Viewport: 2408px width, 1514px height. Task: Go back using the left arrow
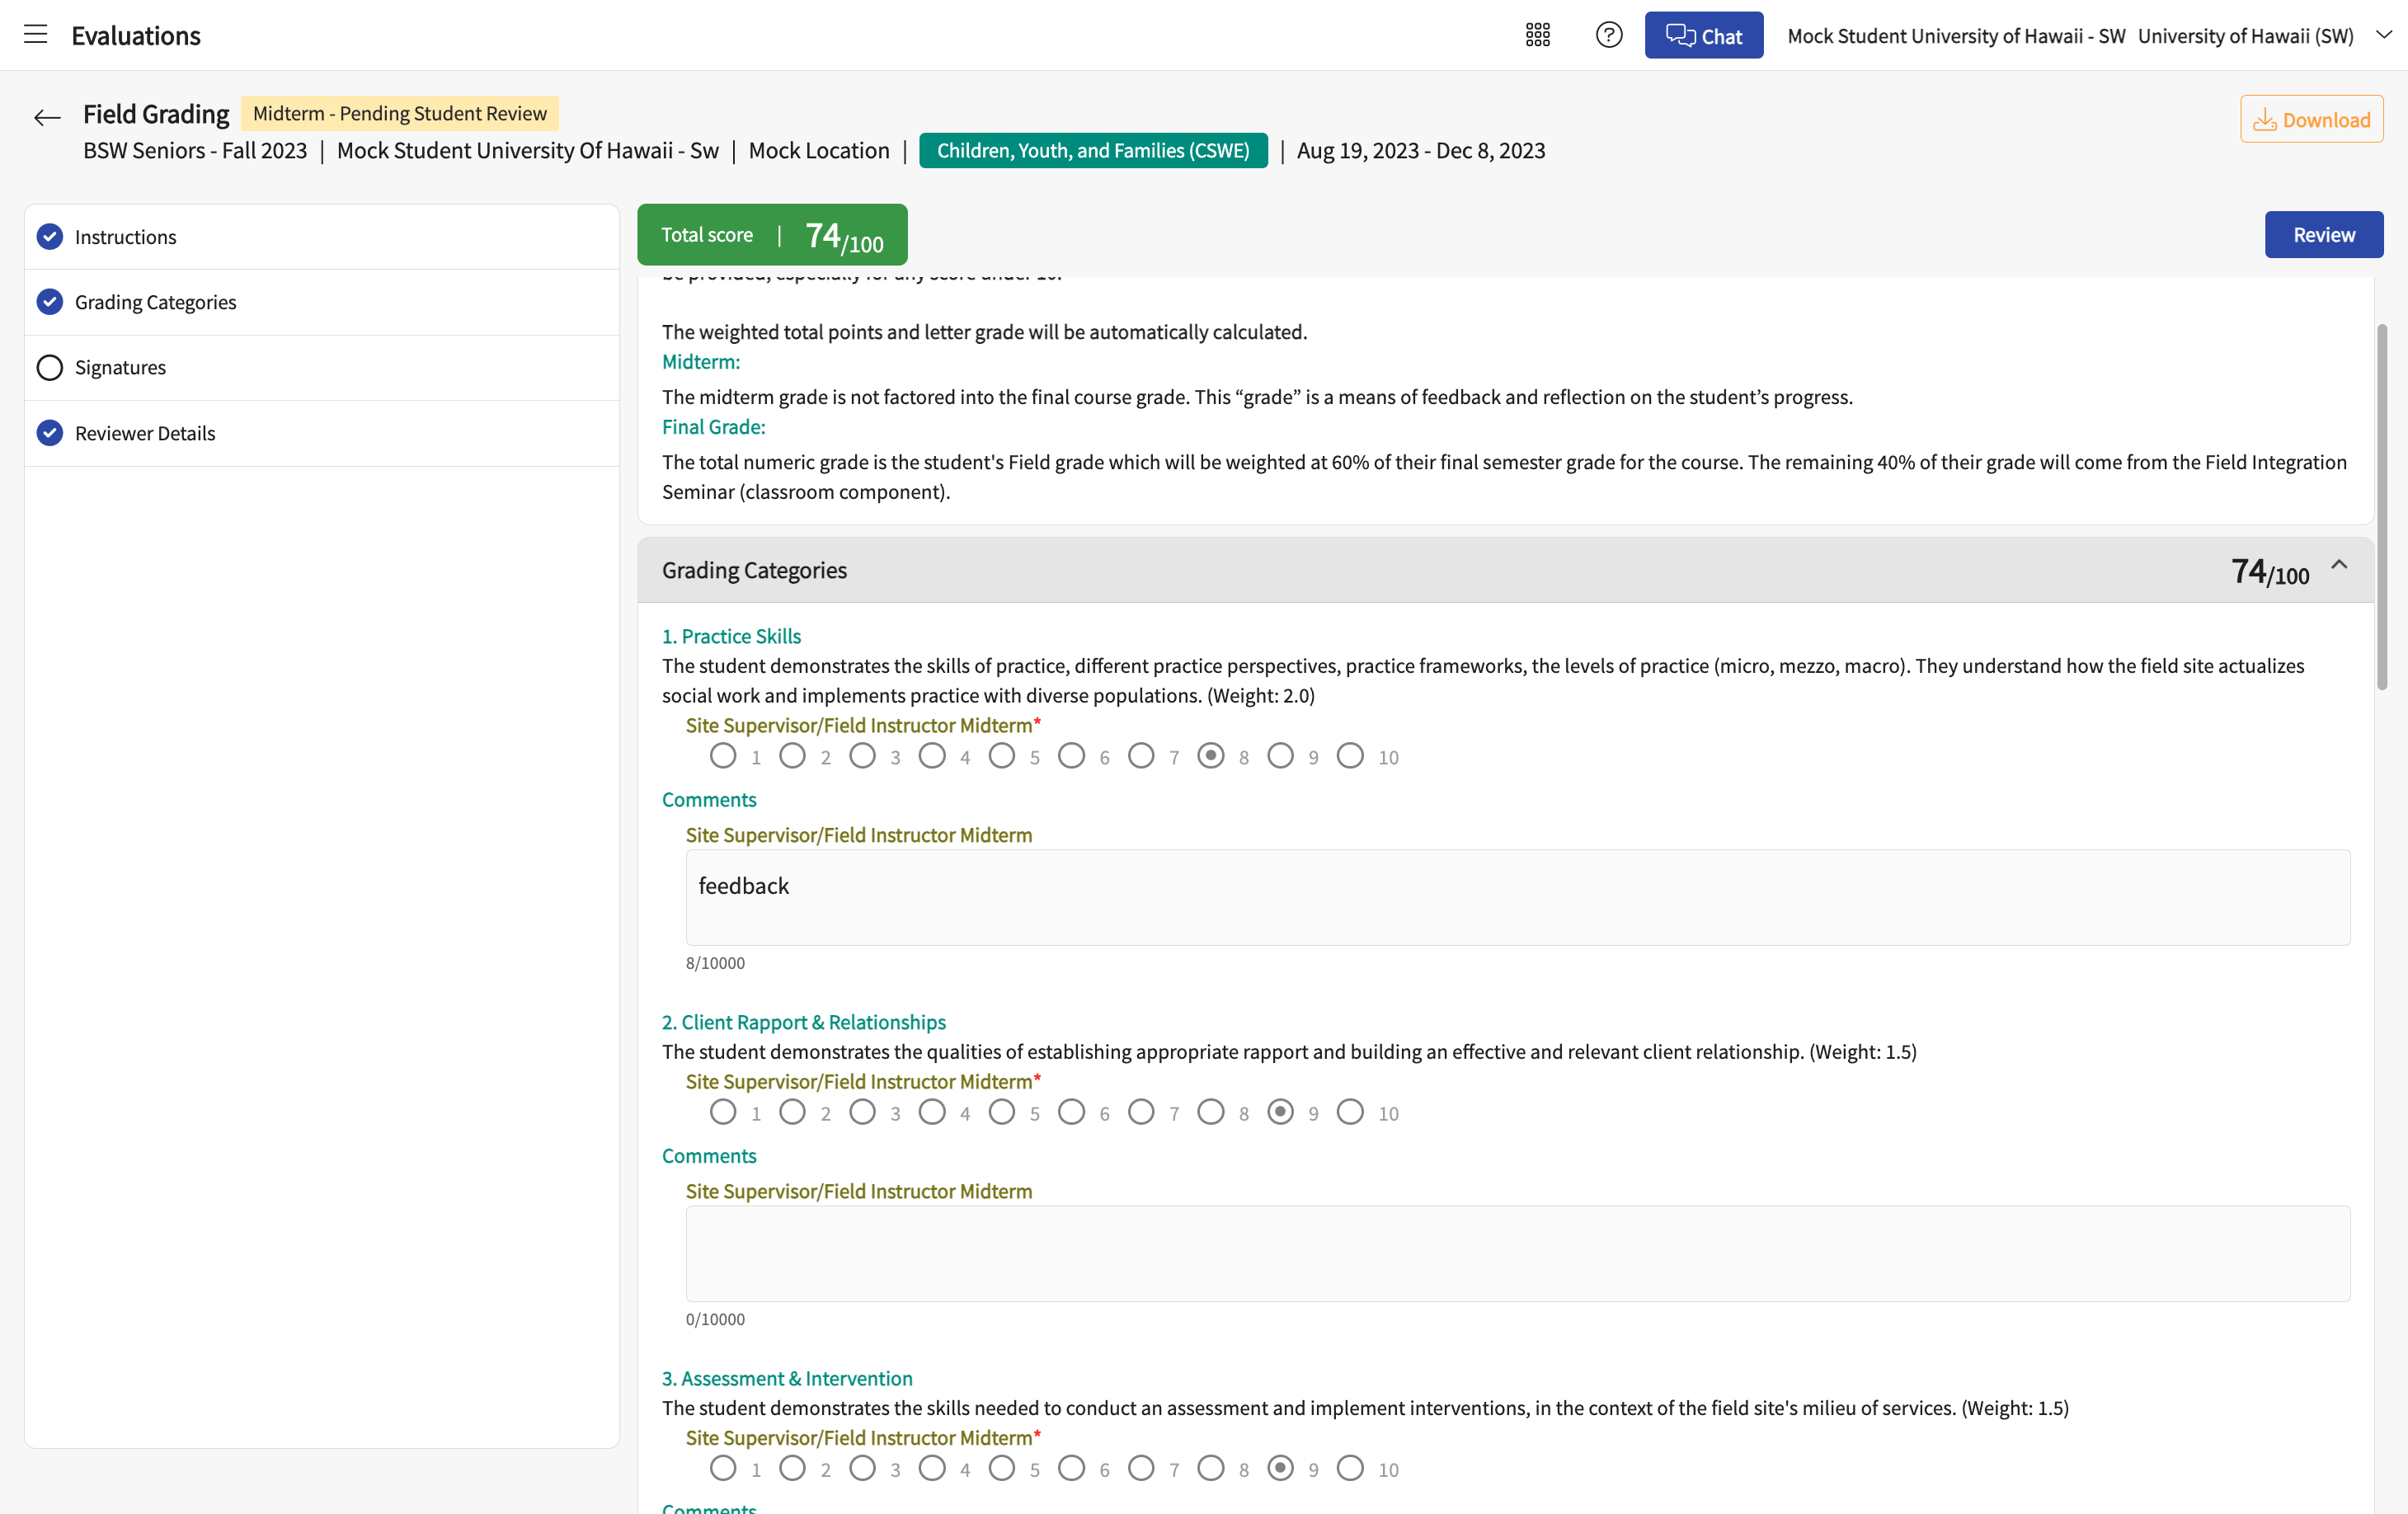pyautogui.click(x=47, y=118)
